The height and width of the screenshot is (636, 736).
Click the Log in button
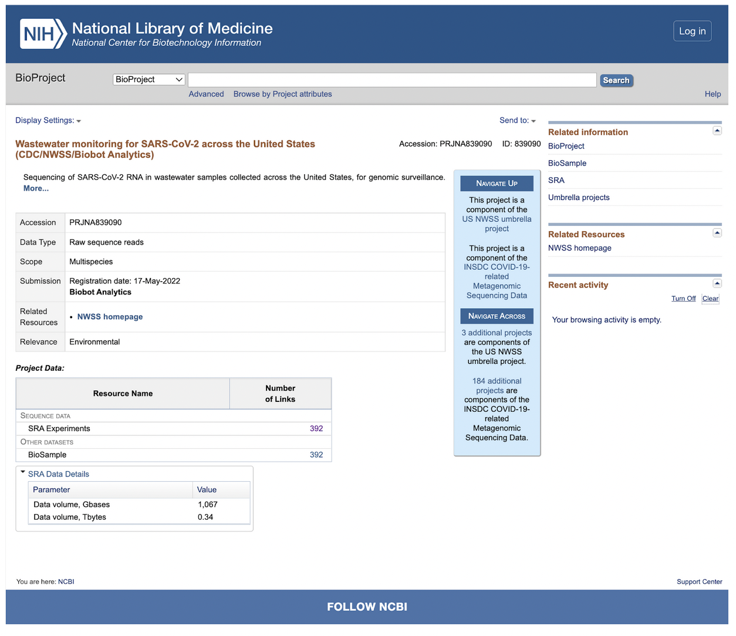(x=692, y=31)
